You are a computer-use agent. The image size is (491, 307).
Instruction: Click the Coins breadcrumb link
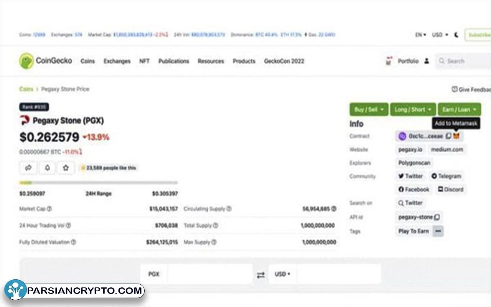26,89
